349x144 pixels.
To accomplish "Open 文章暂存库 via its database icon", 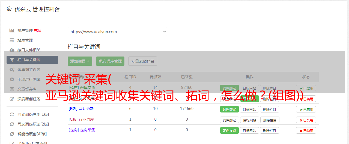I will [x=12, y=89].
